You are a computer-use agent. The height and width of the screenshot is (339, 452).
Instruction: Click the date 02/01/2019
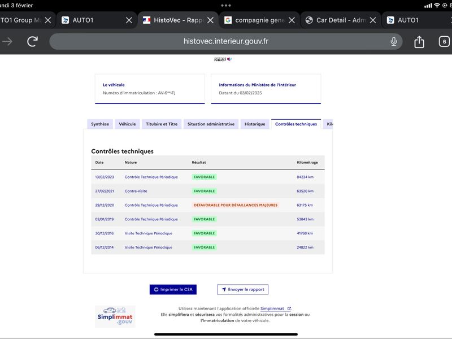click(x=105, y=219)
